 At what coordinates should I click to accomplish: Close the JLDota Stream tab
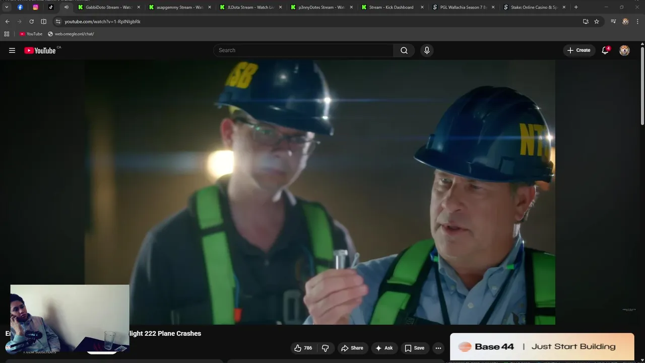(281, 7)
